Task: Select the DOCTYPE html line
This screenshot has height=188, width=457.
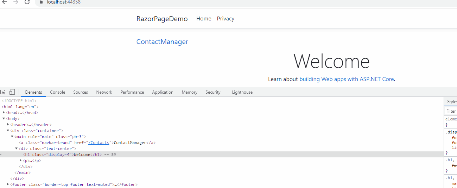Action: [19, 101]
